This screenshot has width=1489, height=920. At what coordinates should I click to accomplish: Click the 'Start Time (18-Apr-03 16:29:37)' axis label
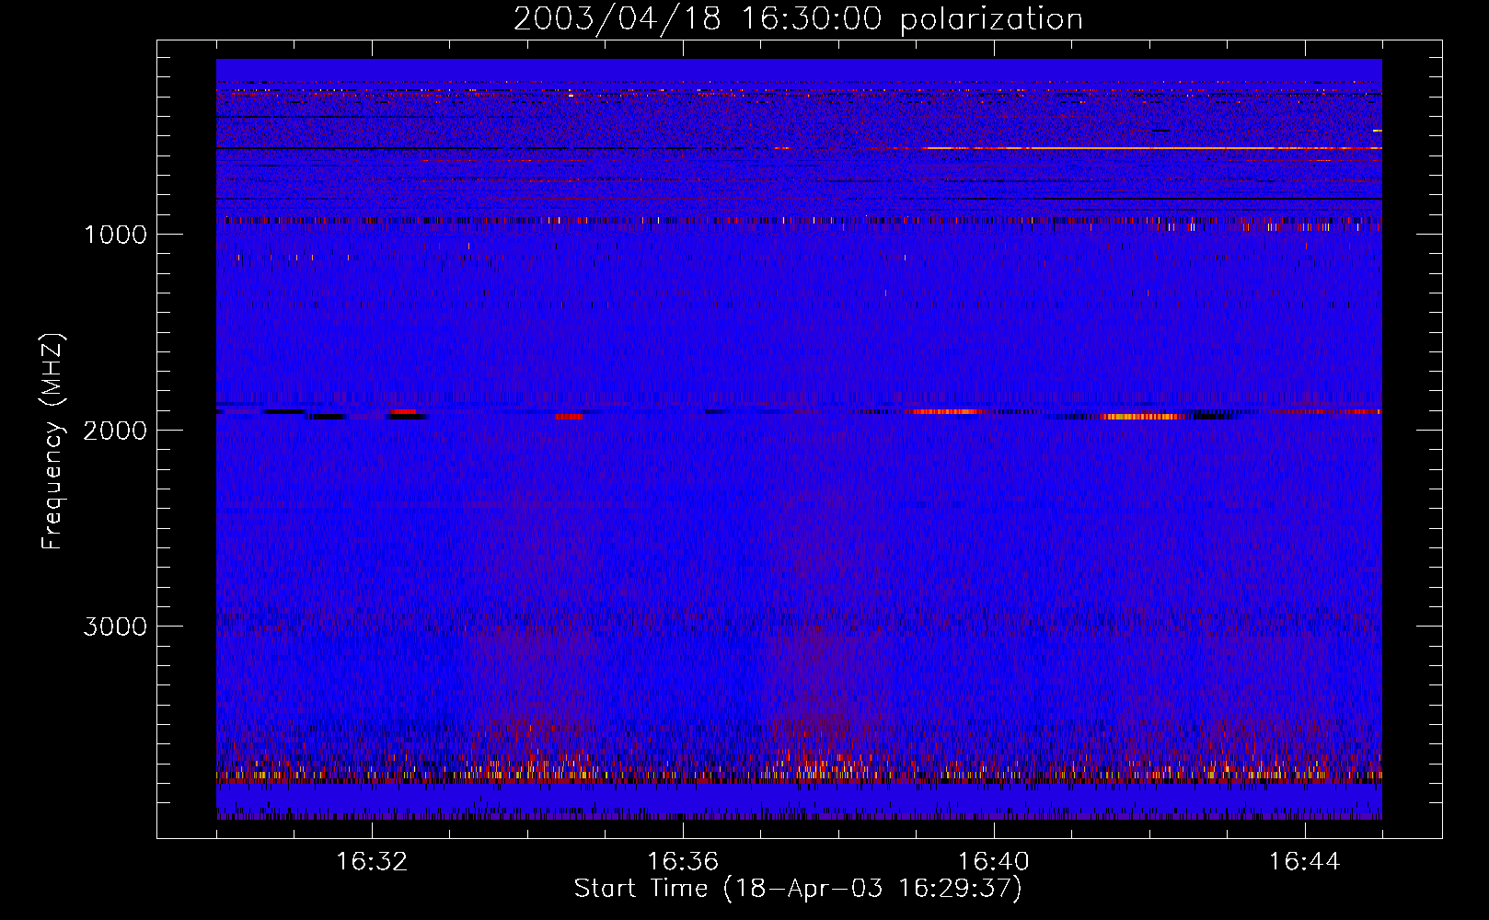tap(798, 889)
